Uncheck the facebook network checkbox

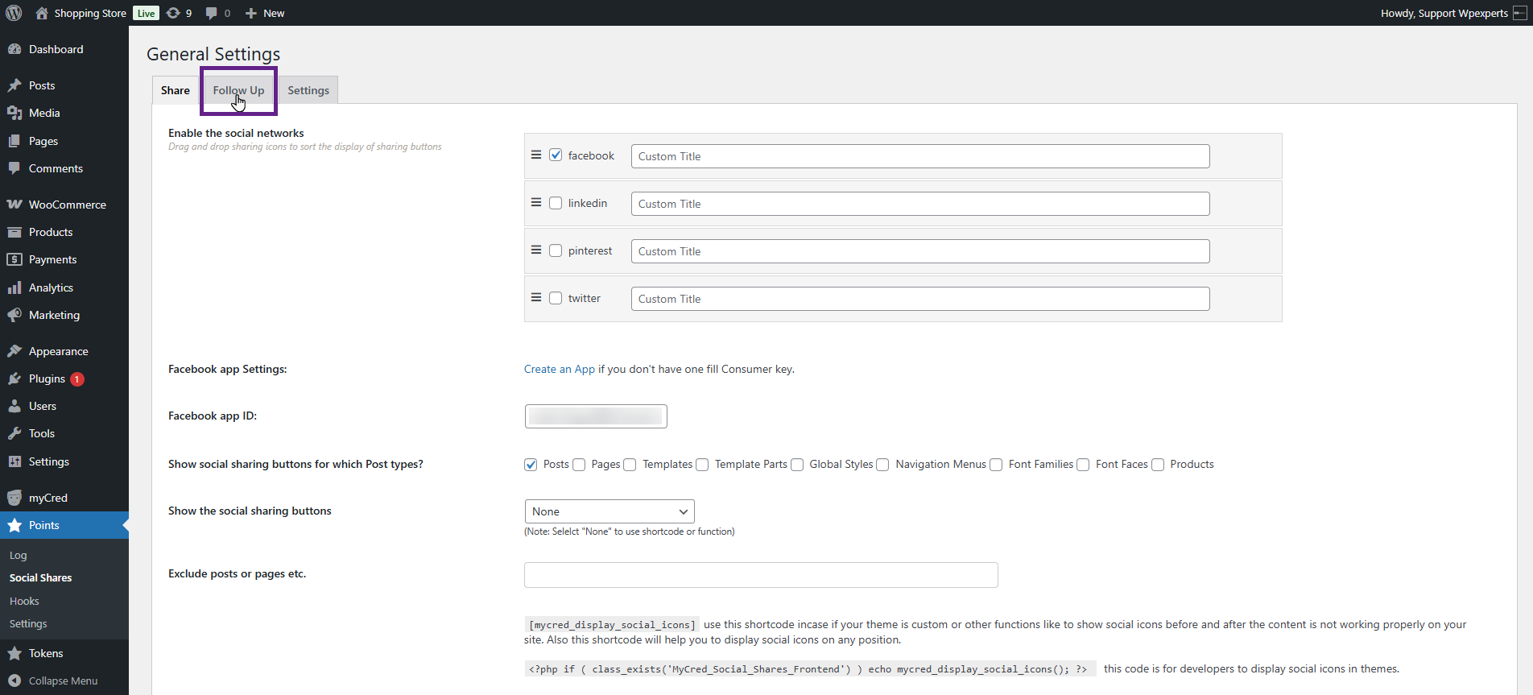556,155
